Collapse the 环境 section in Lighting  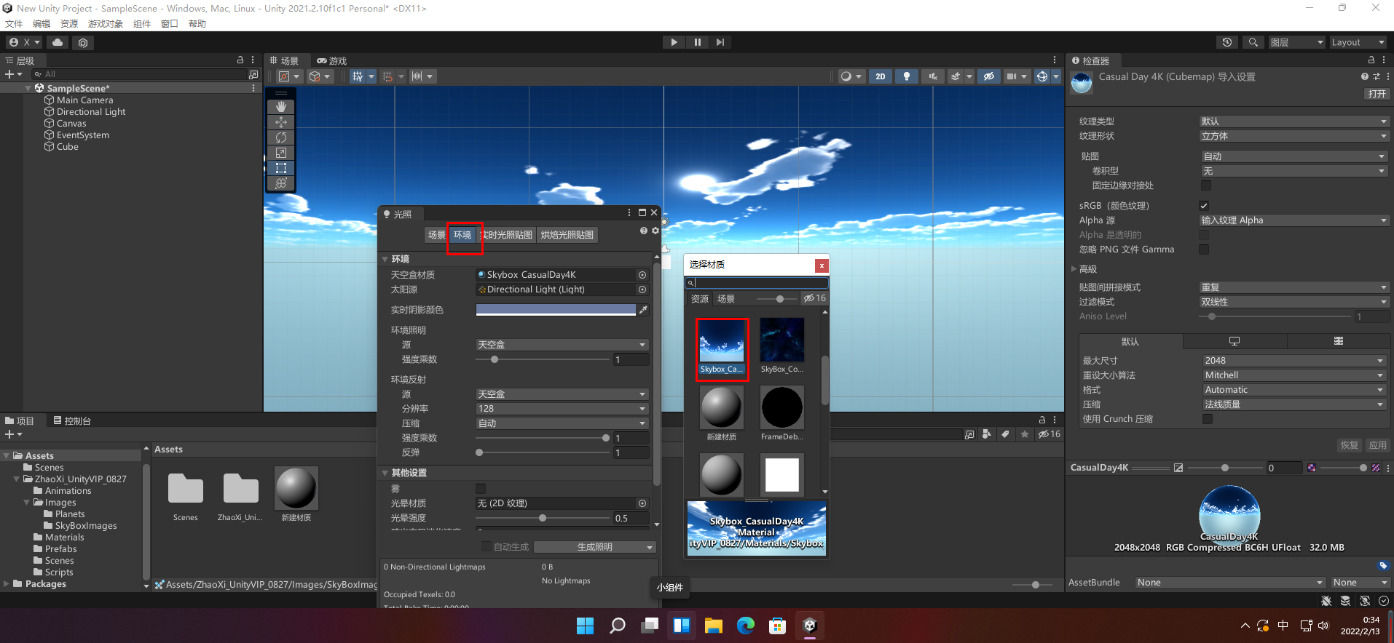(x=385, y=259)
